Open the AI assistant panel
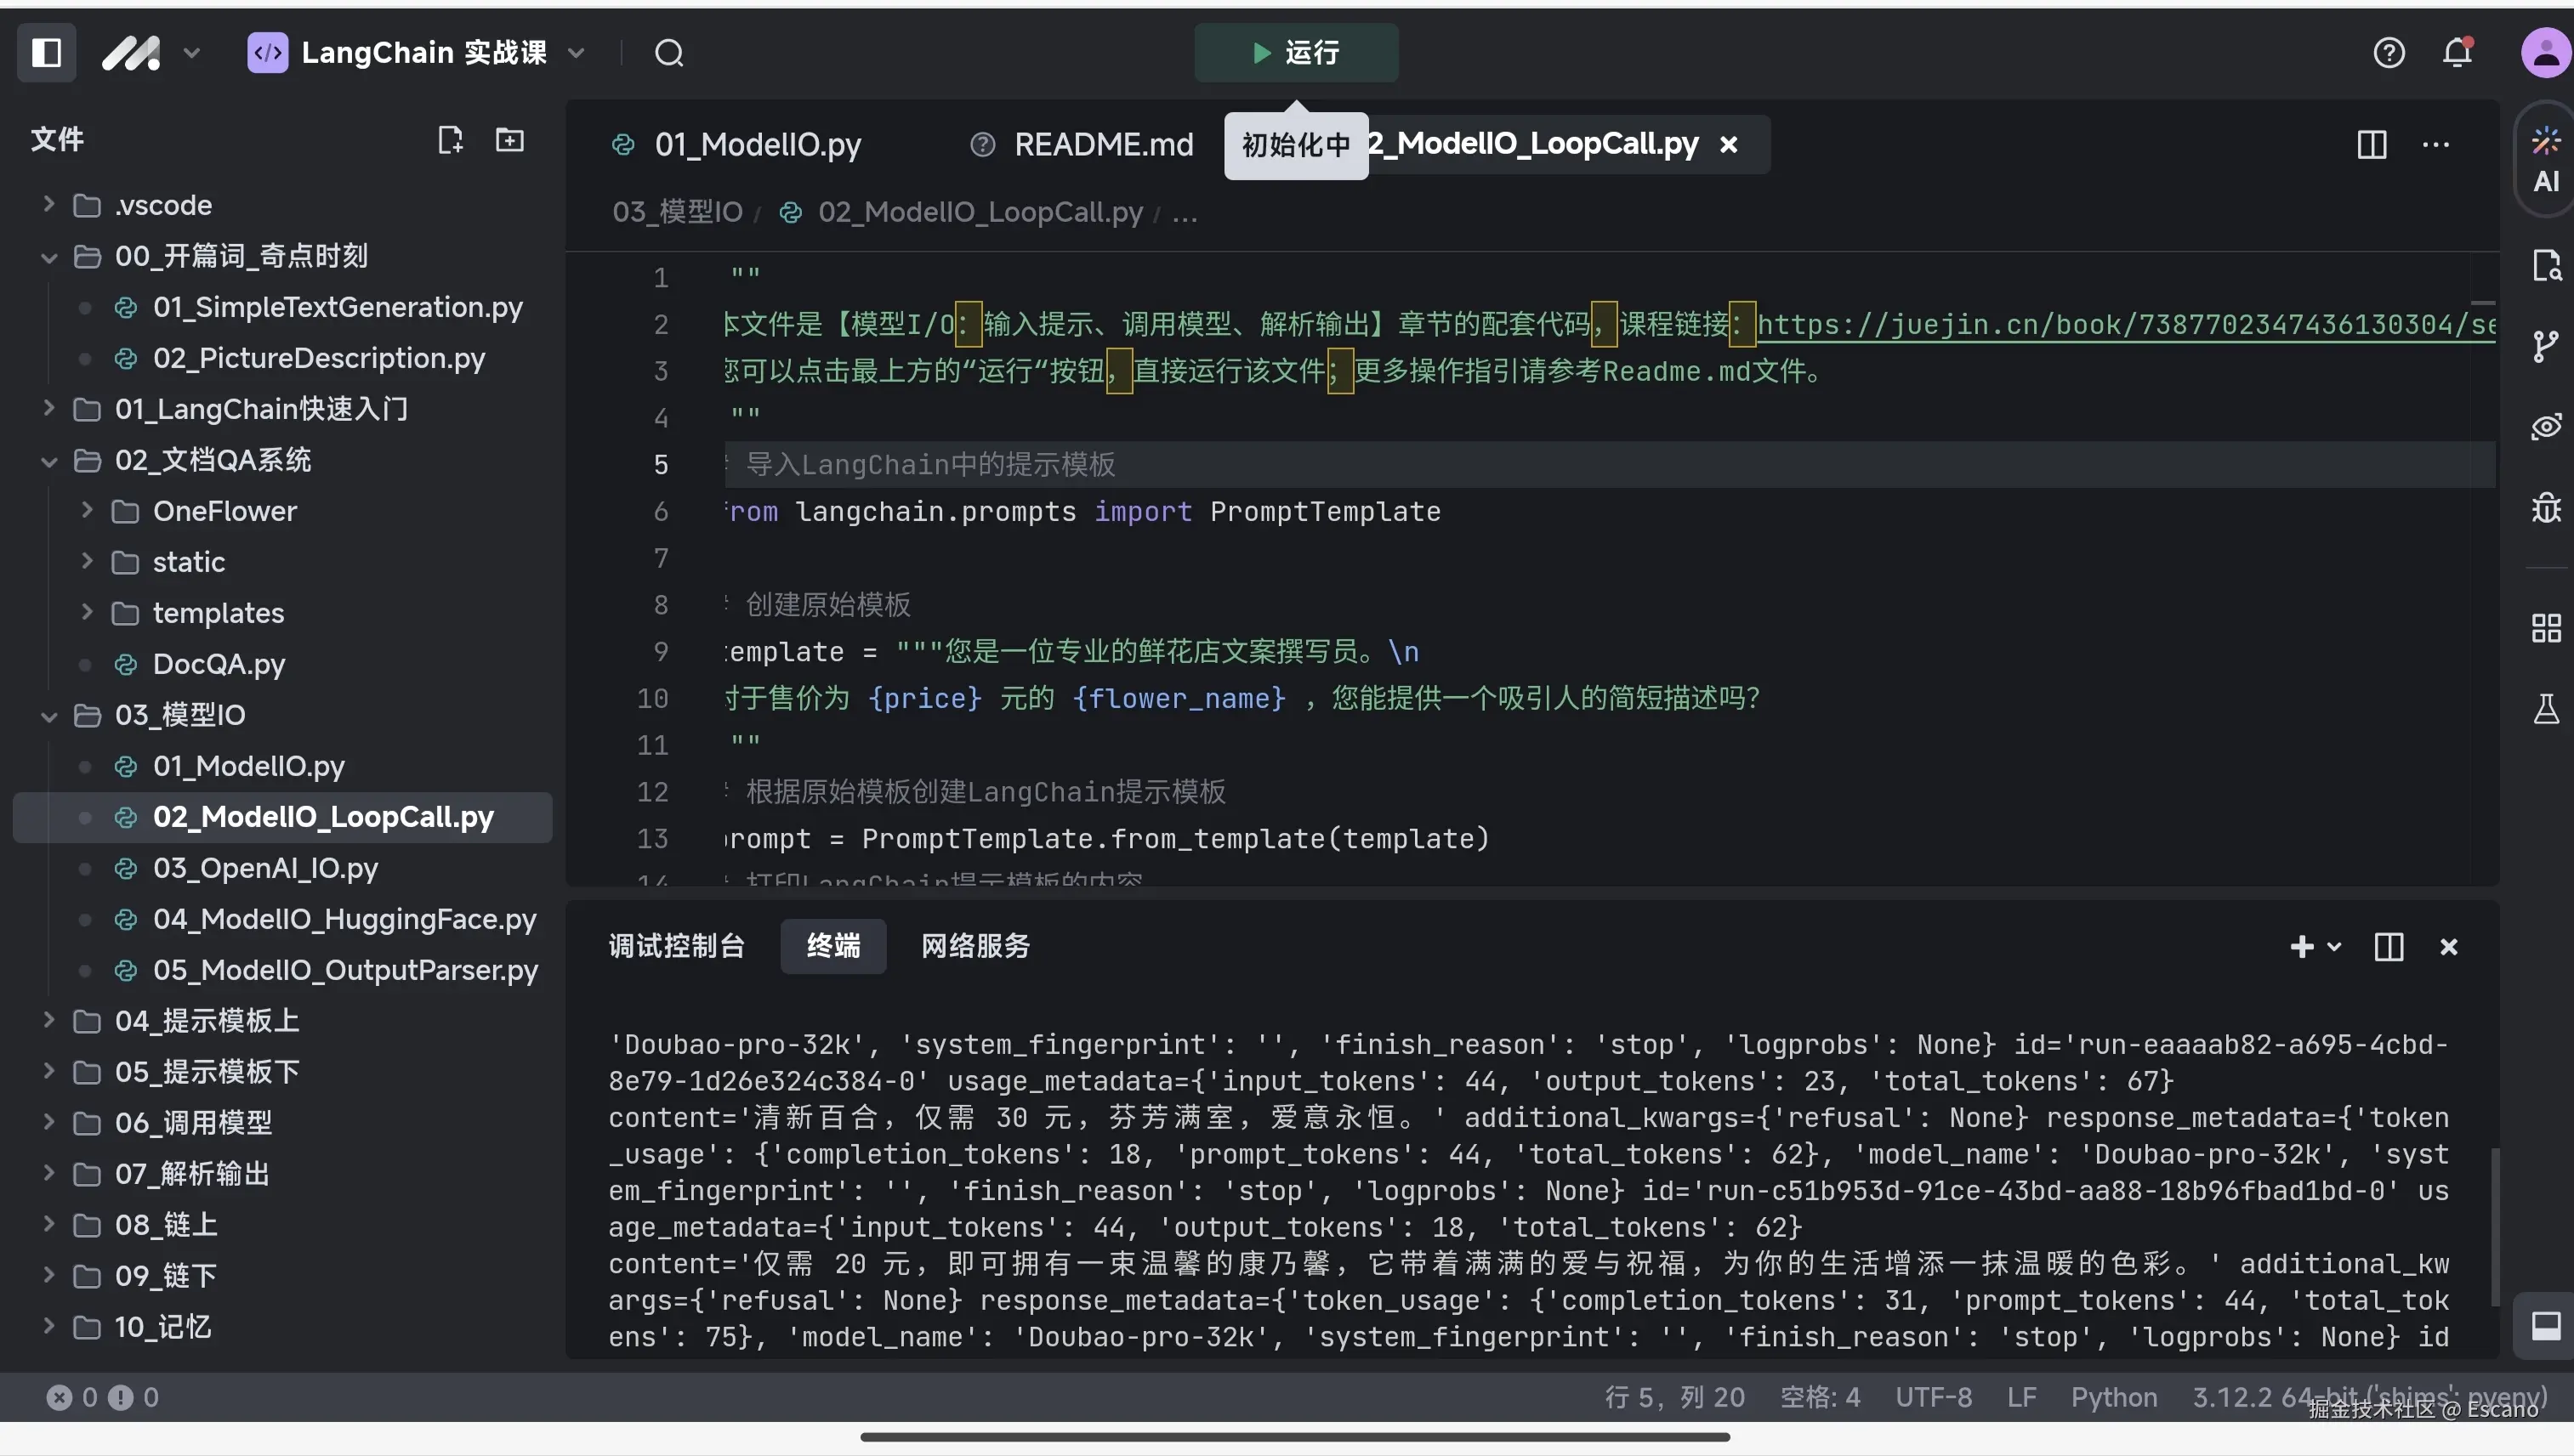 (x=2546, y=160)
